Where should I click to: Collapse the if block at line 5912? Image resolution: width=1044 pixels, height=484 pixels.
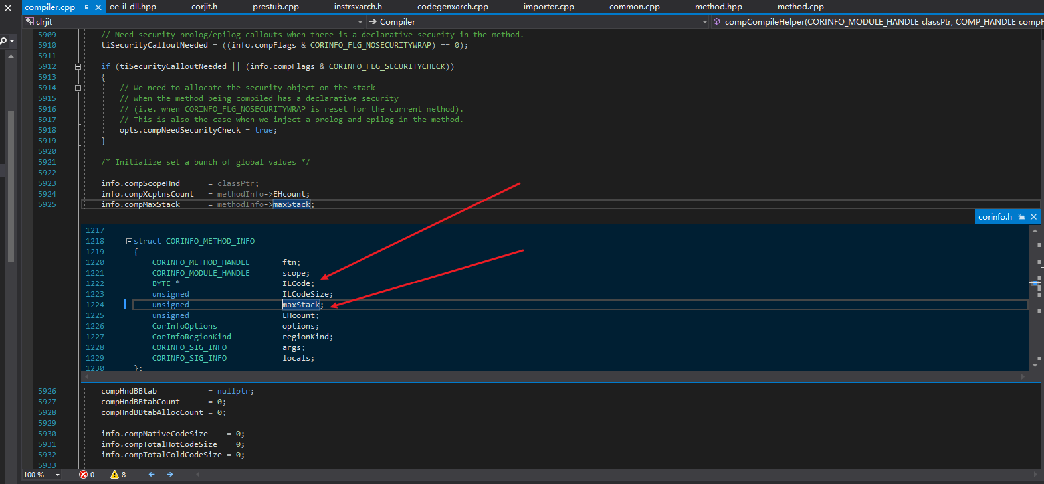click(x=78, y=66)
